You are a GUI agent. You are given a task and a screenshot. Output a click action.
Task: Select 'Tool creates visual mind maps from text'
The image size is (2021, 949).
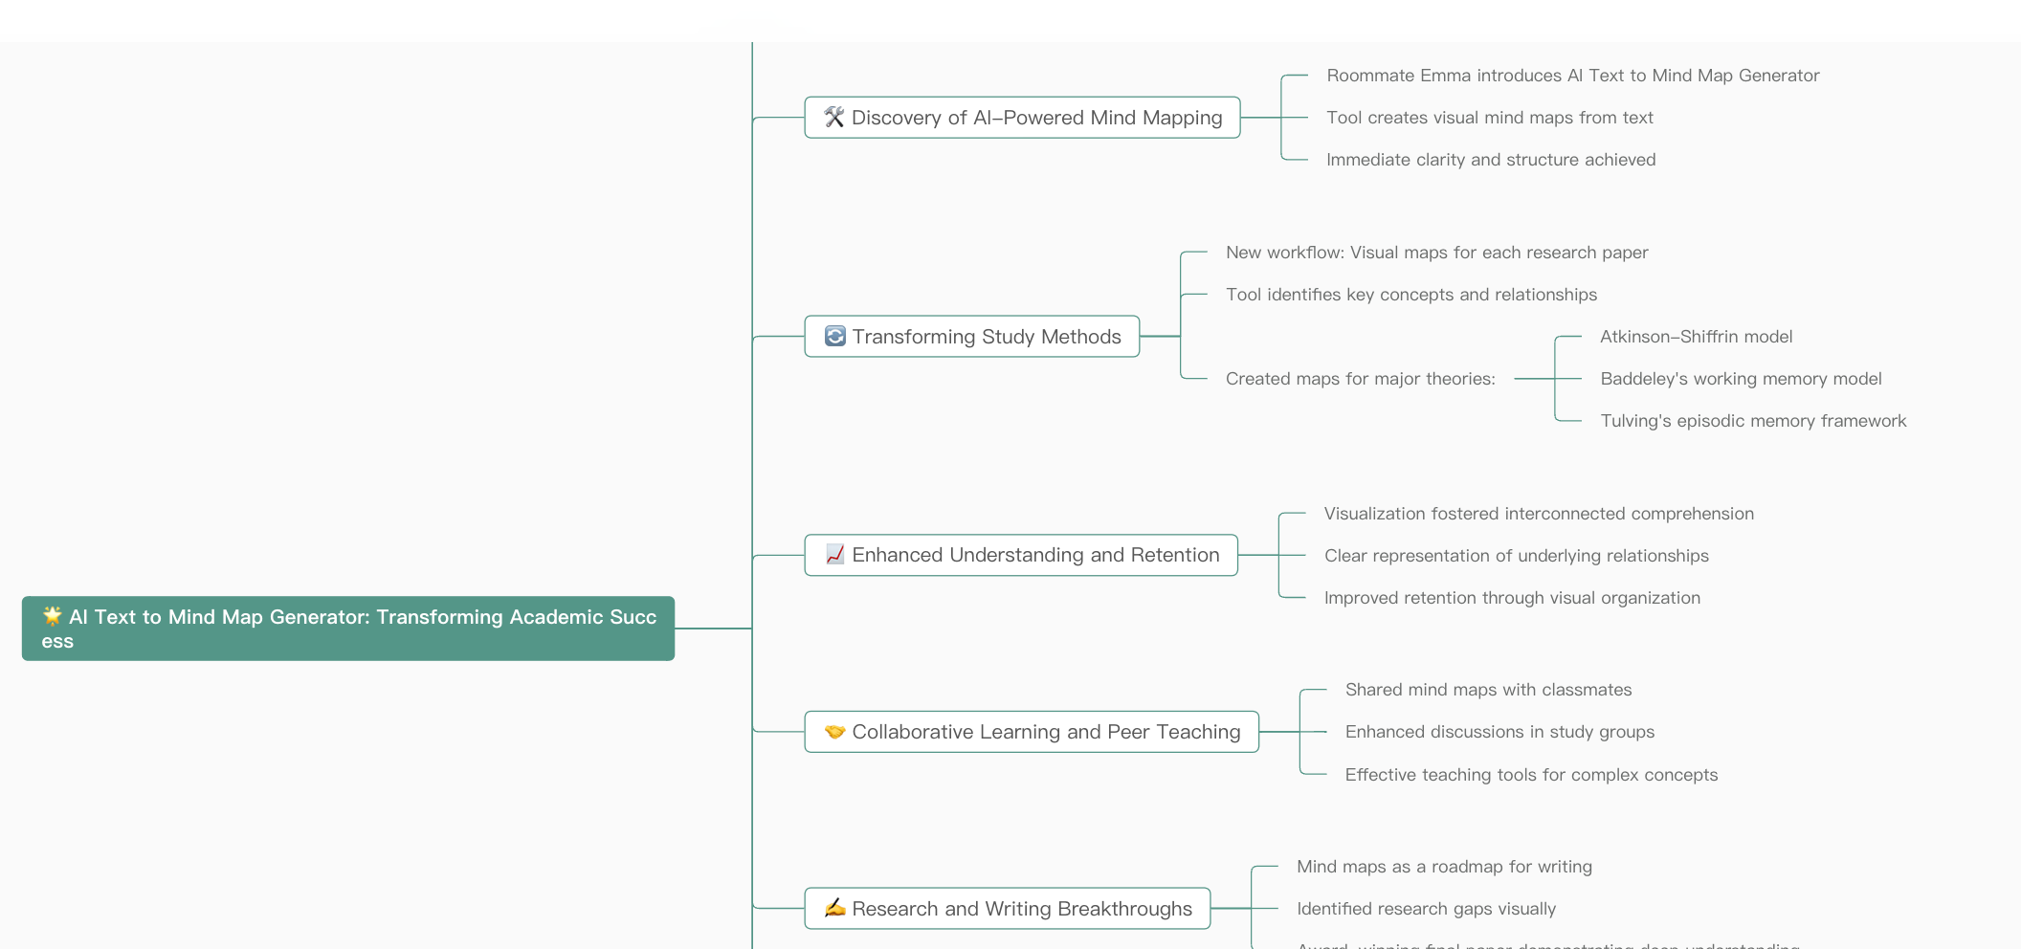[1490, 118]
